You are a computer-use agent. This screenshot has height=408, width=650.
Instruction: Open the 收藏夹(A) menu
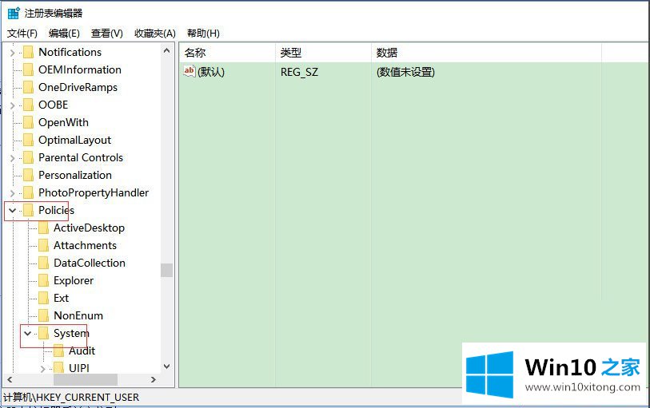155,33
